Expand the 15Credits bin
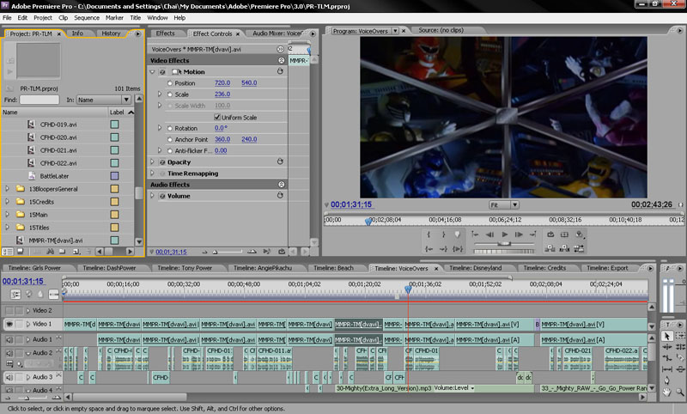Image resolution: width=687 pixels, height=414 pixels. pyautogui.click(x=7, y=202)
